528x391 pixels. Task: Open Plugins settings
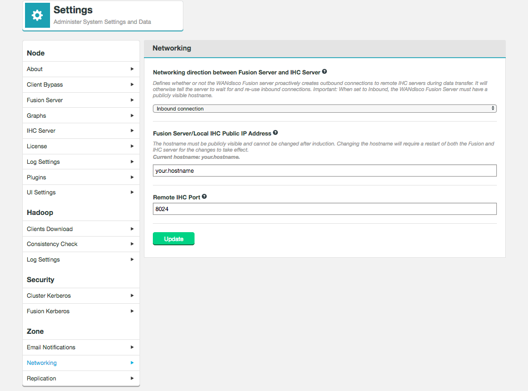coord(81,177)
